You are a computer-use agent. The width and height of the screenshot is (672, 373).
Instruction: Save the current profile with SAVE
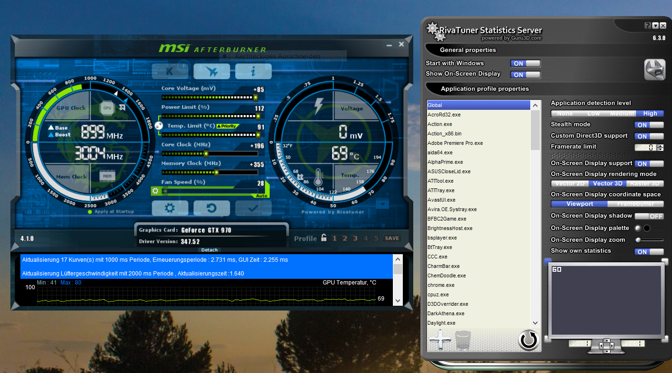392,239
